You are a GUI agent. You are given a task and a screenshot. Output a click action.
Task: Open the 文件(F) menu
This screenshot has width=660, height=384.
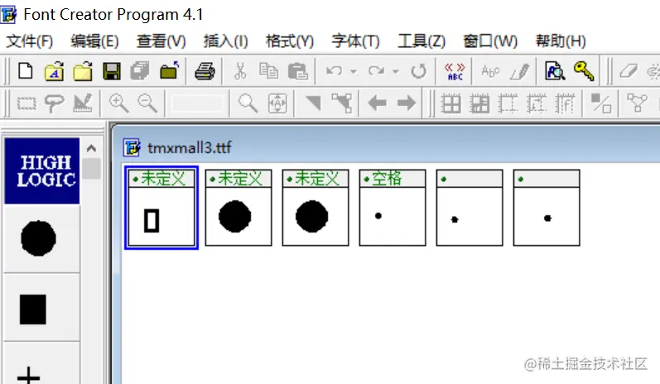click(30, 41)
